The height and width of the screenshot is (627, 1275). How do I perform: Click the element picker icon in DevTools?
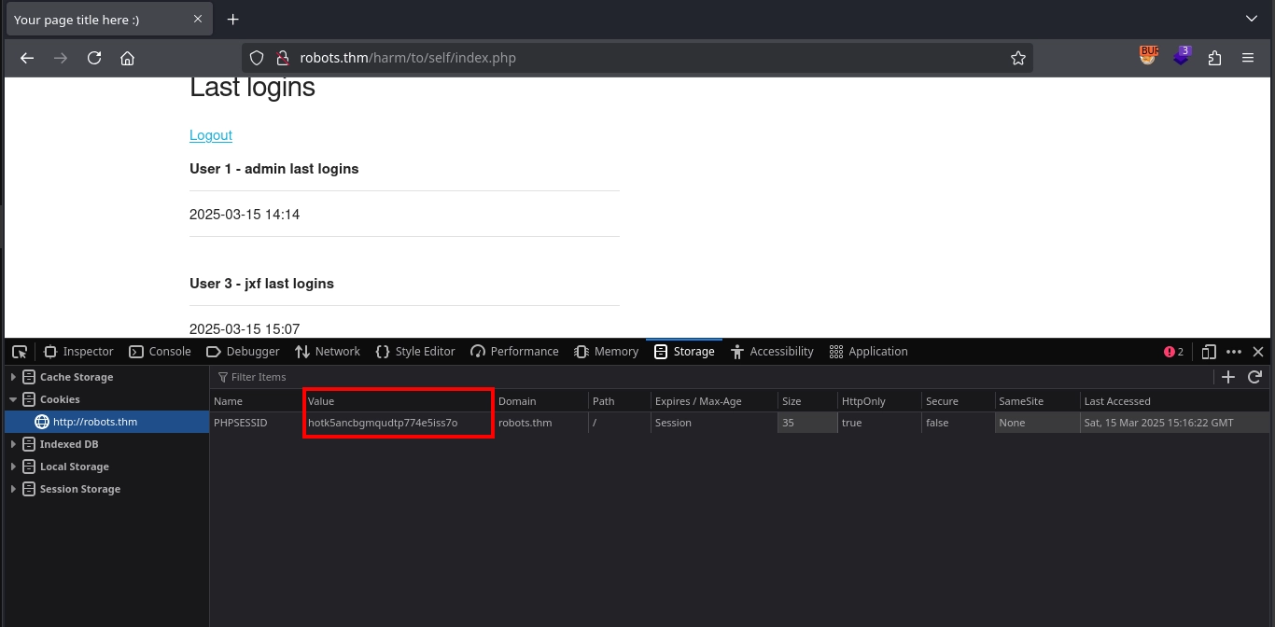20,352
